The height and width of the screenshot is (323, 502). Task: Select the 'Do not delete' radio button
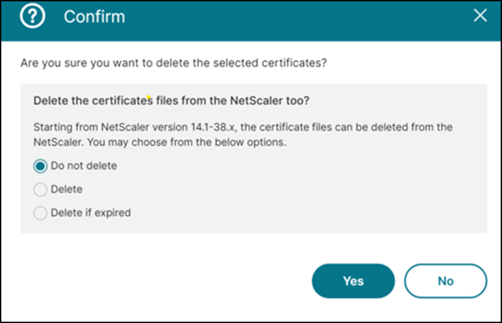(40, 166)
